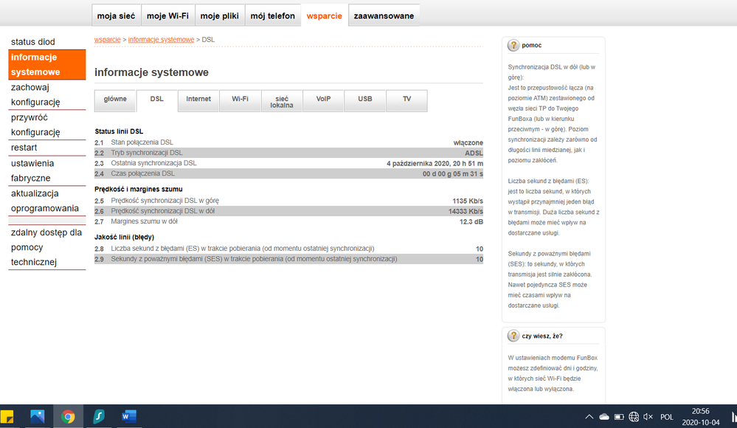Click the ADSL synchronization mode value

474,153
